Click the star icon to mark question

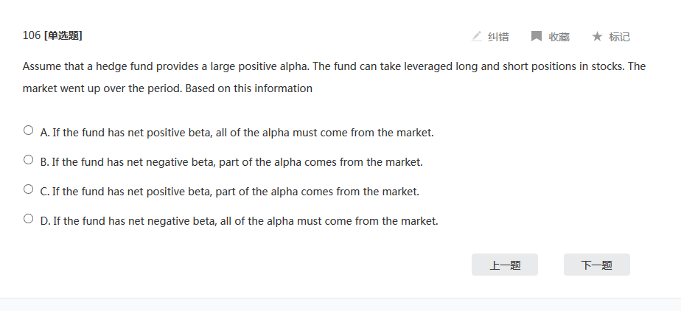pyautogui.click(x=597, y=36)
